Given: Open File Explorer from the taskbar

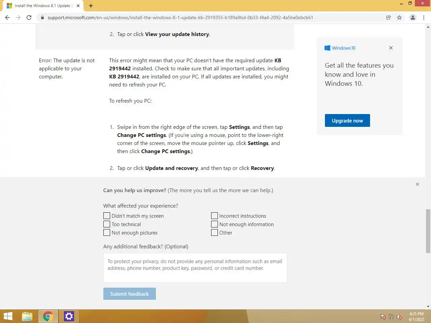Looking at the screenshot, I should [27, 316].
